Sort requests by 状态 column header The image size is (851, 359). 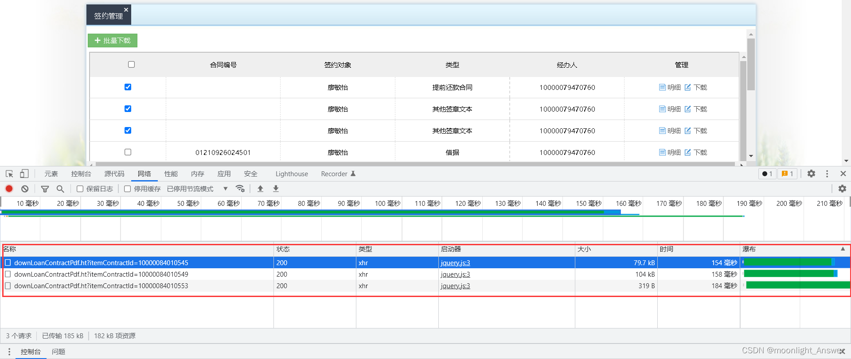(x=315, y=249)
